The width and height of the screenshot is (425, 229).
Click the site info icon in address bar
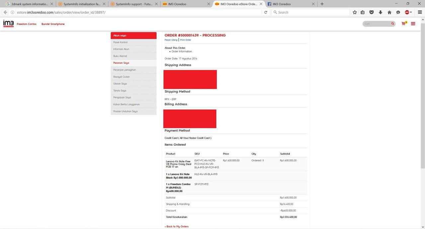(13, 12)
